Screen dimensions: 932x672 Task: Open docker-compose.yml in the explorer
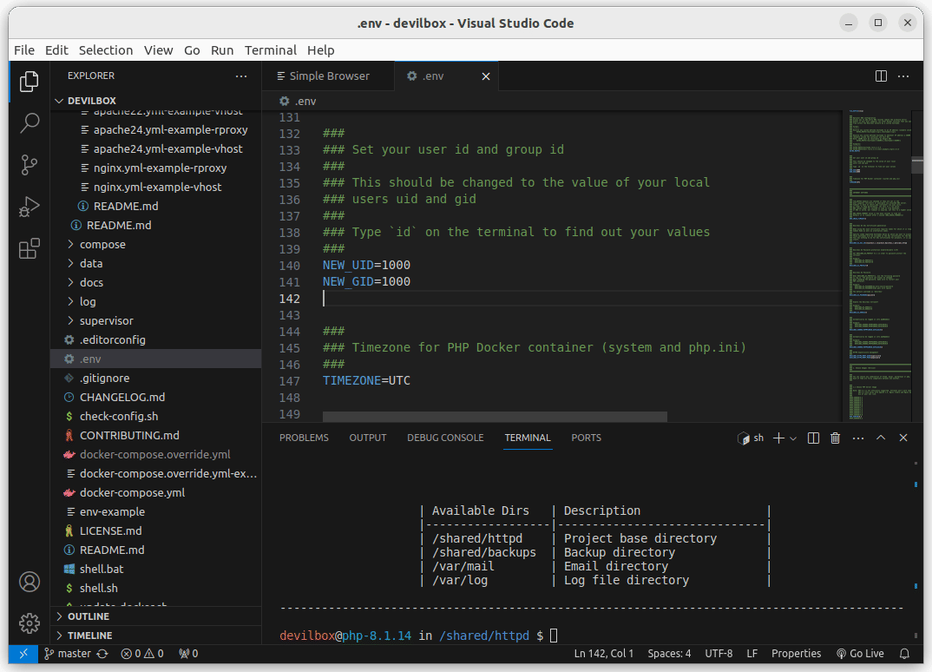(132, 492)
